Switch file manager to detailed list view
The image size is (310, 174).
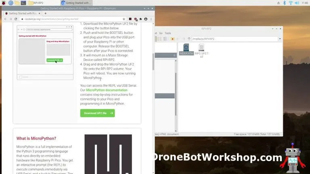tap(159, 39)
